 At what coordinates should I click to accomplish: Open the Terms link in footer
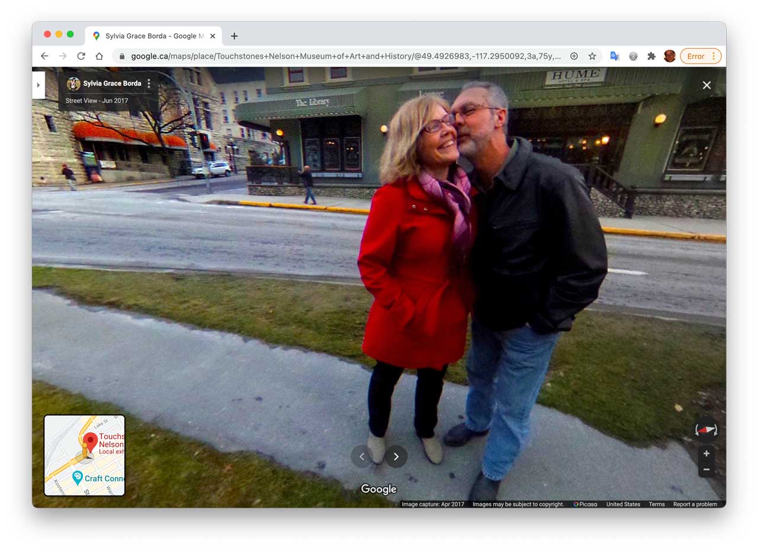point(657,504)
